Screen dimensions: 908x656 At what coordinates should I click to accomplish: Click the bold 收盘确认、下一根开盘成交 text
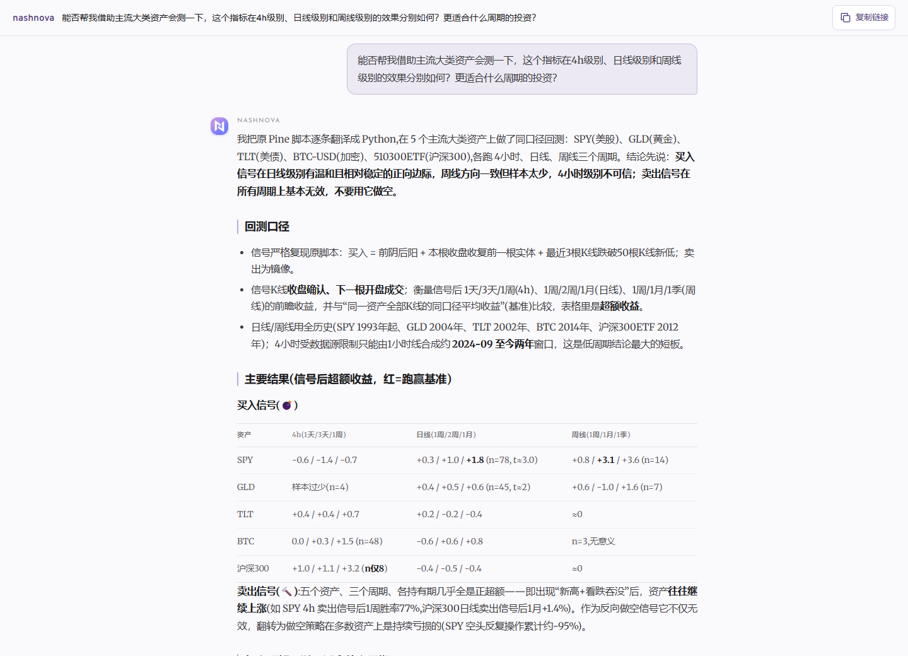[x=346, y=290]
